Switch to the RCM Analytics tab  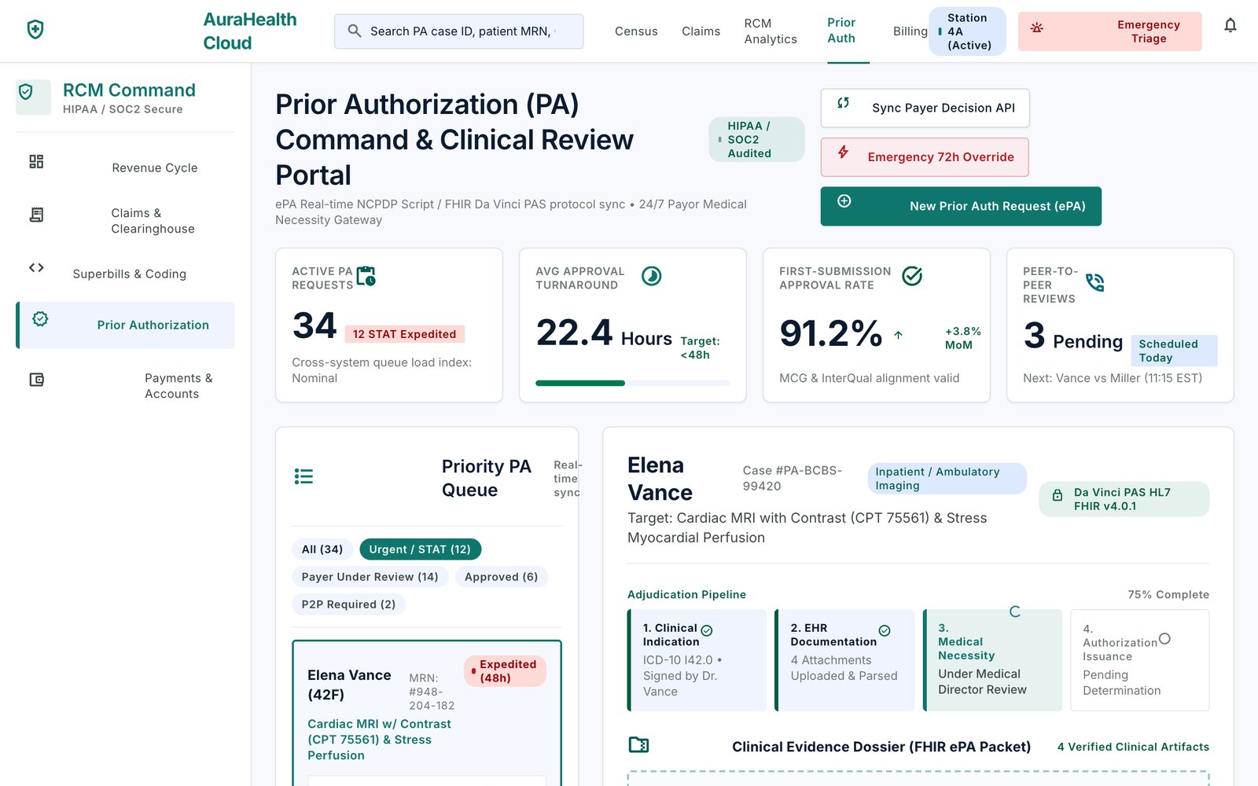tap(771, 31)
